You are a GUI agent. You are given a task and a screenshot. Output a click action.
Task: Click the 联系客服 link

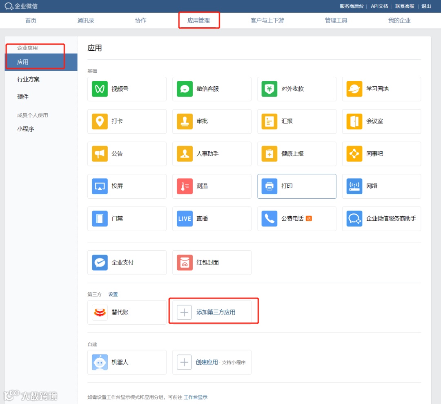pyautogui.click(x=405, y=6)
